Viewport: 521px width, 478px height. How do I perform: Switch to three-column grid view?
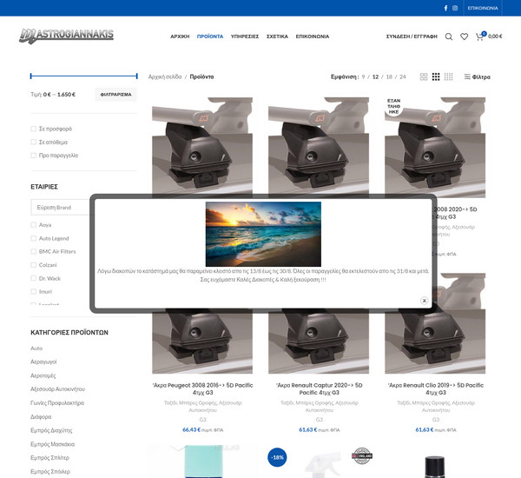[436, 76]
